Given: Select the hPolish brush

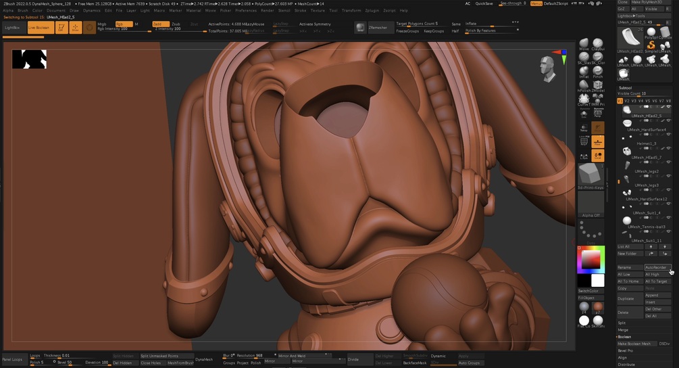Looking at the screenshot, I should (584, 87).
